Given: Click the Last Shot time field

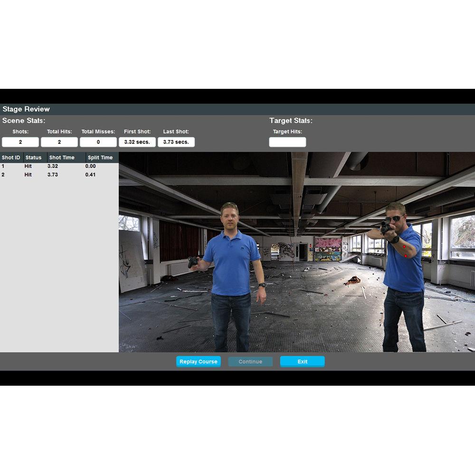Looking at the screenshot, I should [176, 142].
